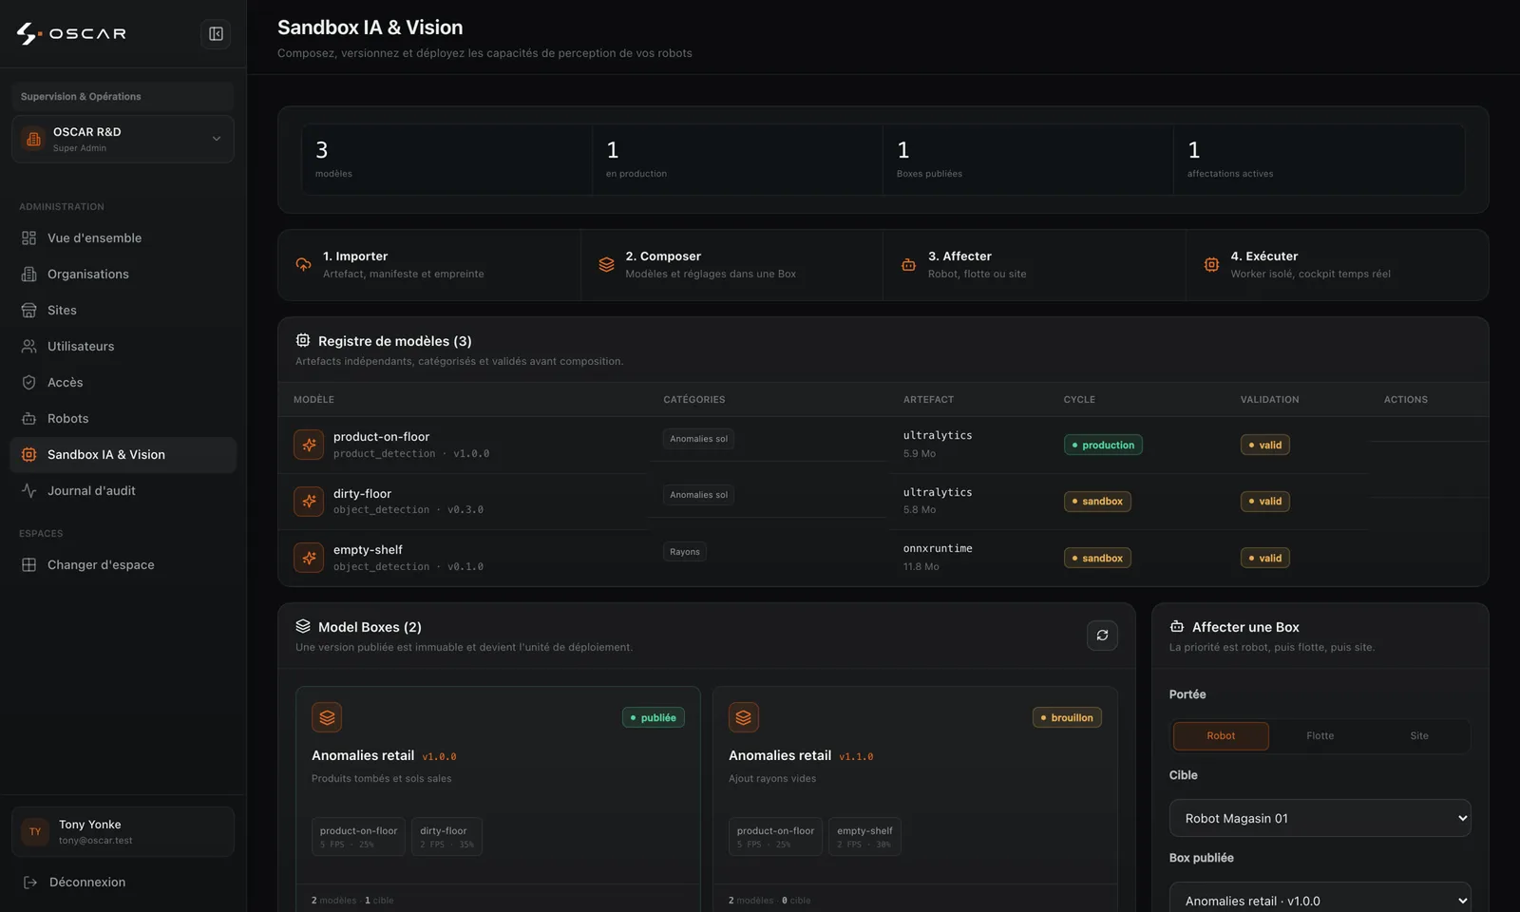Expand the OSCAR R&D workspace switcher
1520x912 pixels.
(123, 139)
